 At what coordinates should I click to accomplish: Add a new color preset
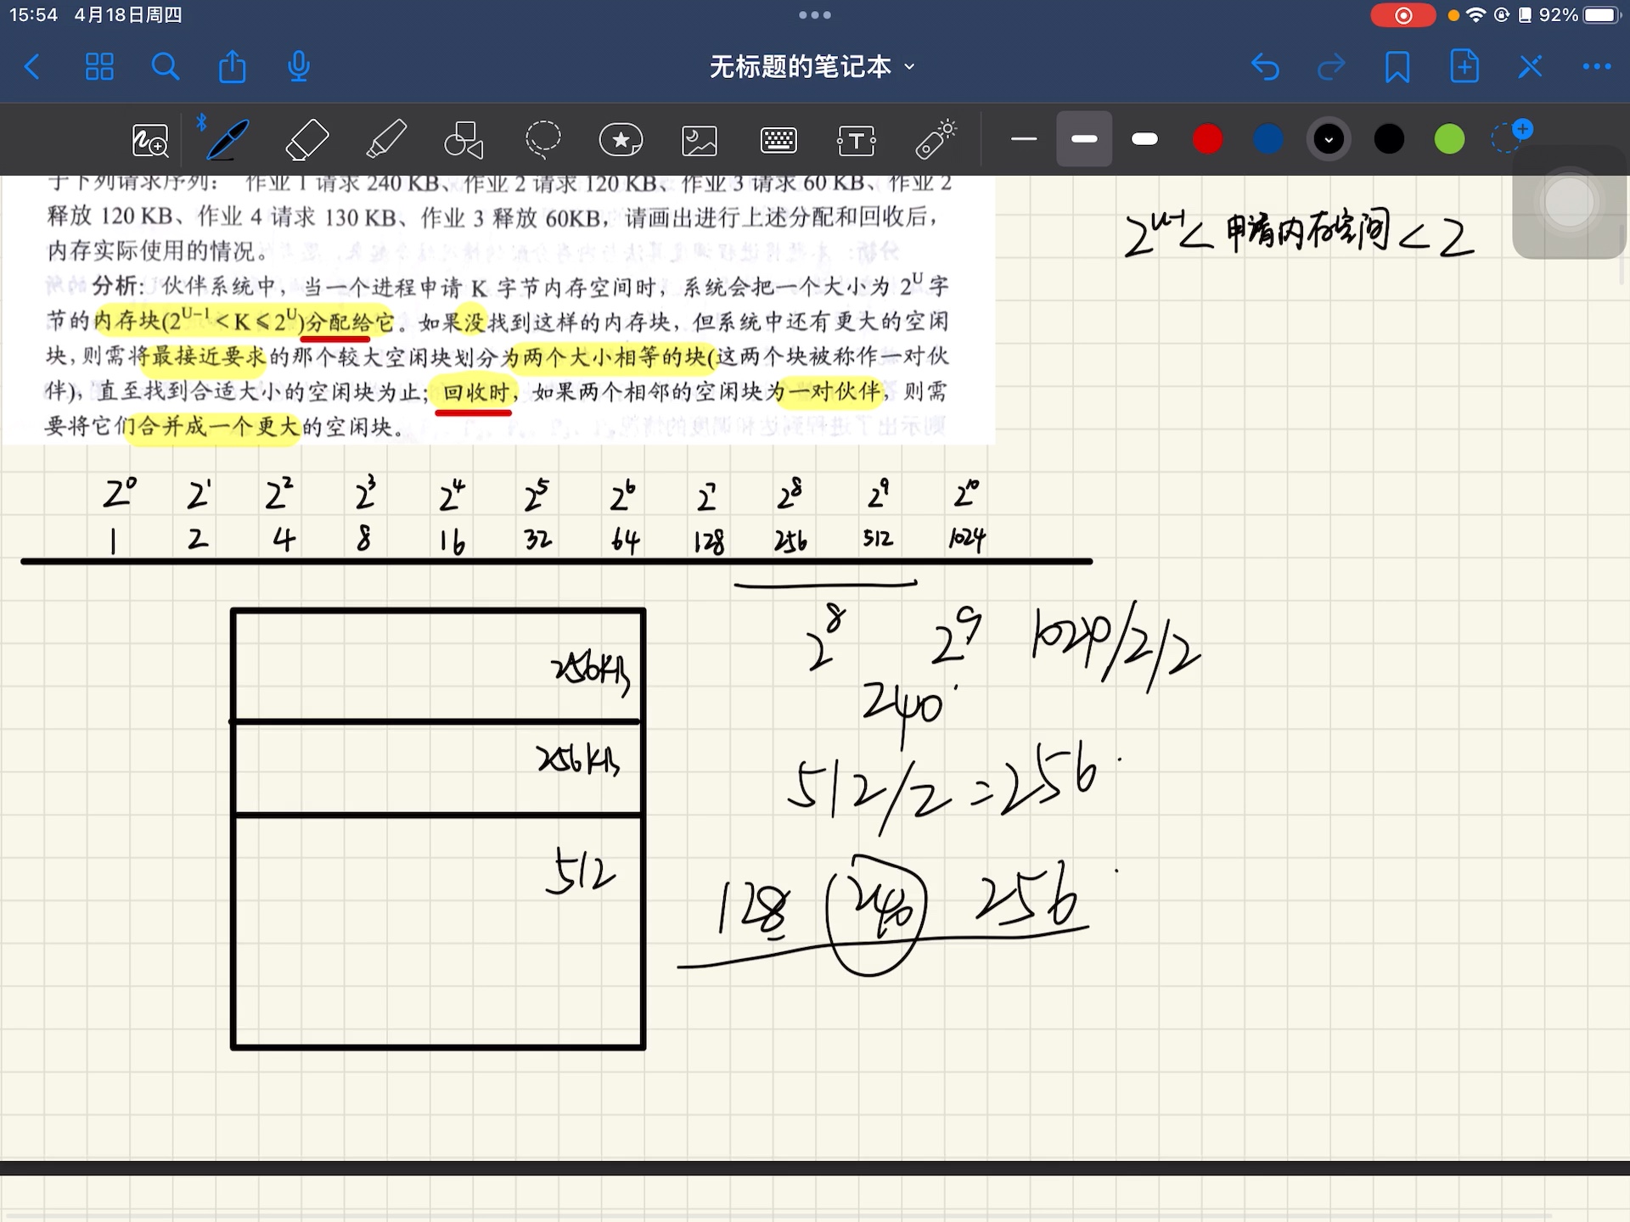1511,136
